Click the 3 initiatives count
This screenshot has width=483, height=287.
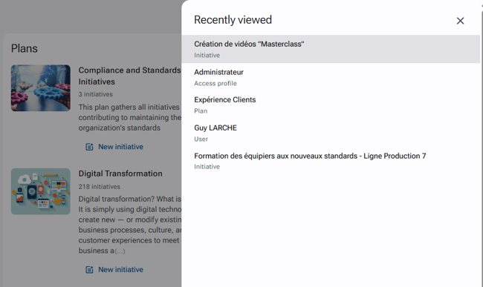click(96, 94)
